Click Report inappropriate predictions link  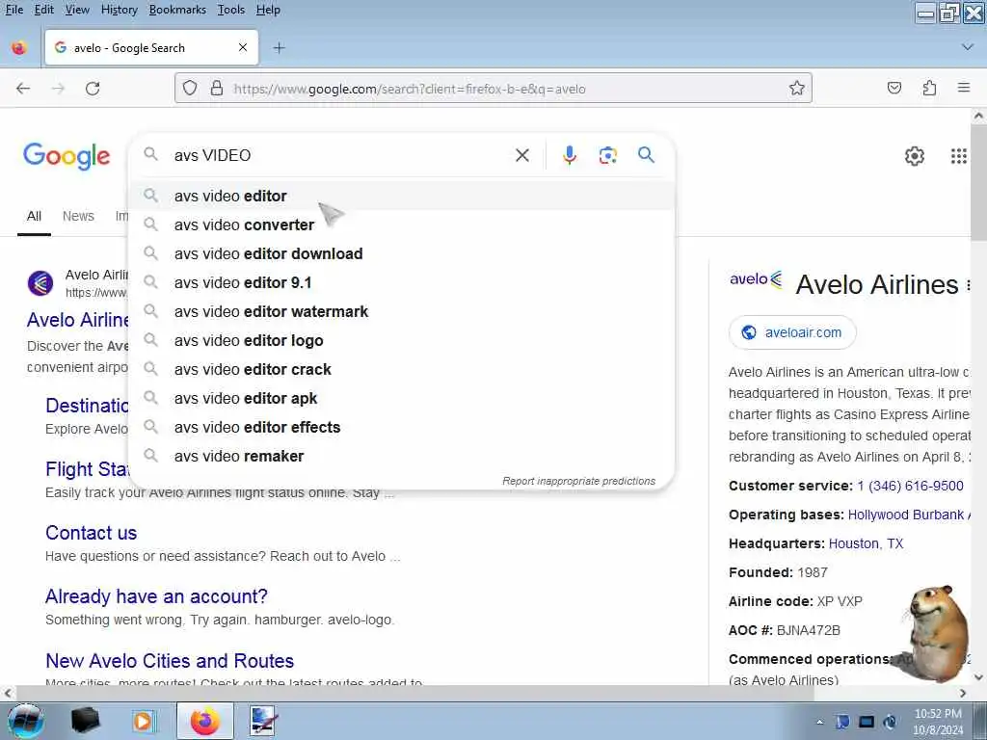pos(578,481)
